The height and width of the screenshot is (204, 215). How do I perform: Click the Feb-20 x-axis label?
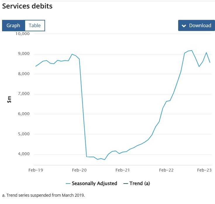click(80, 170)
